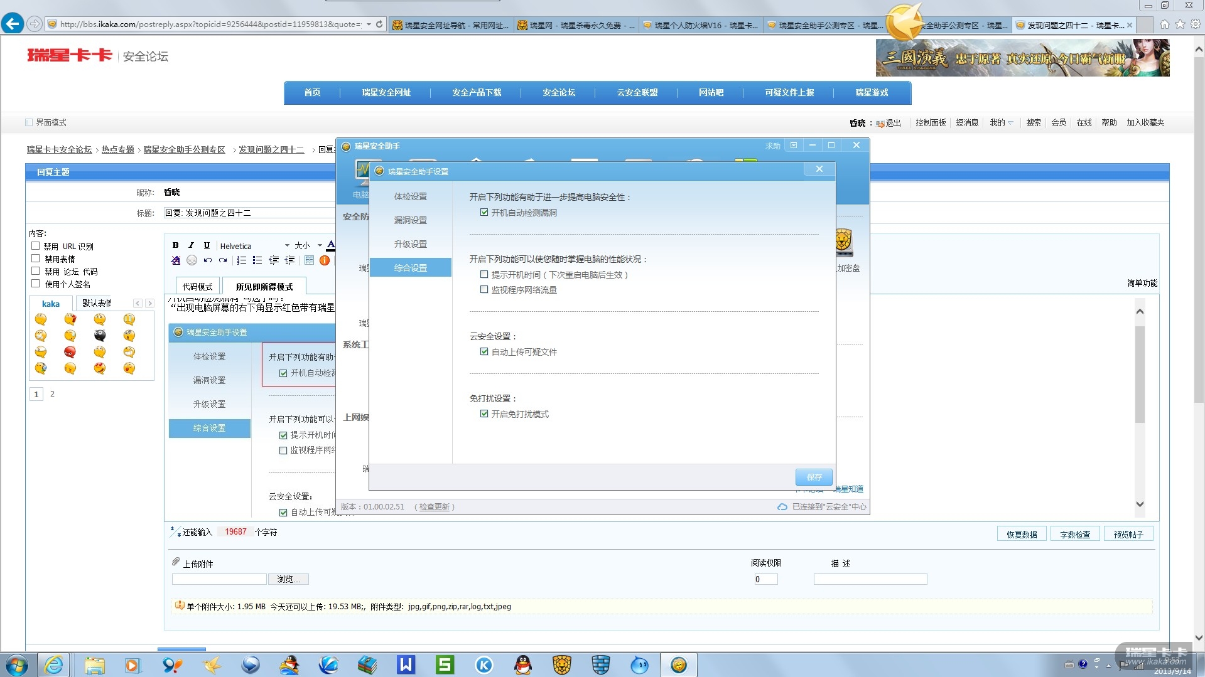Image resolution: width=1205 pixels, height=677 pixels.
Task: Insert a bulleted list
Action: pyautogui.click(x=257, y=260)
